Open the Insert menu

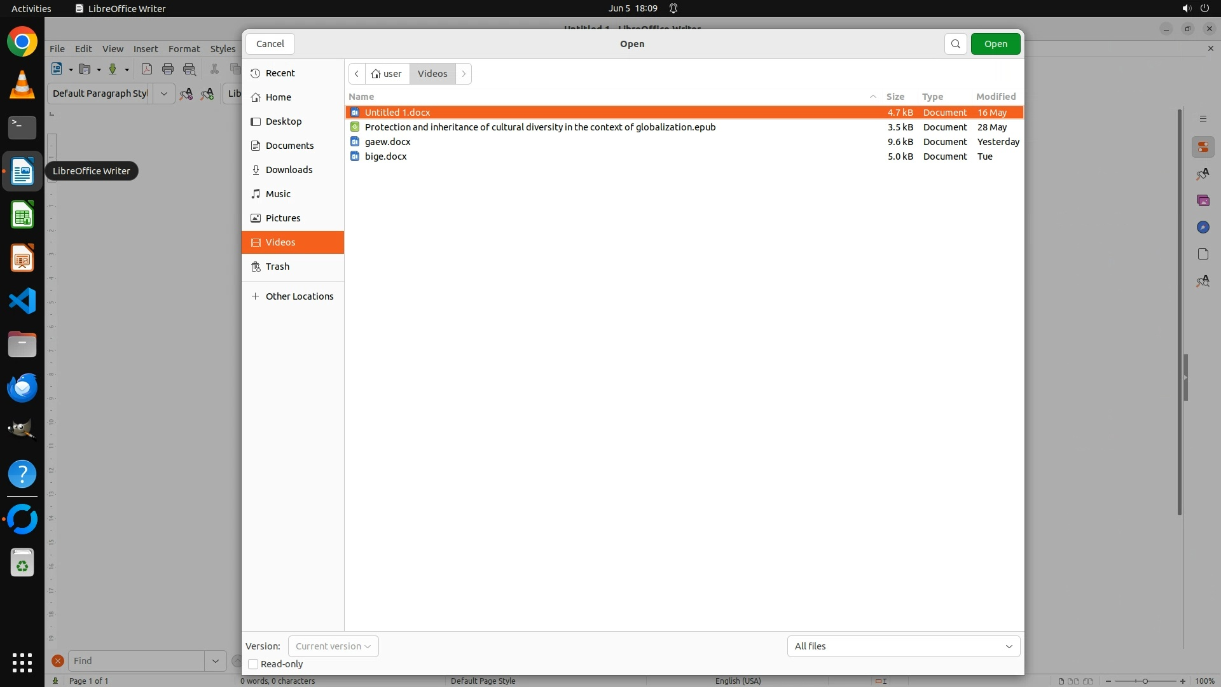[x=145, y=49]
